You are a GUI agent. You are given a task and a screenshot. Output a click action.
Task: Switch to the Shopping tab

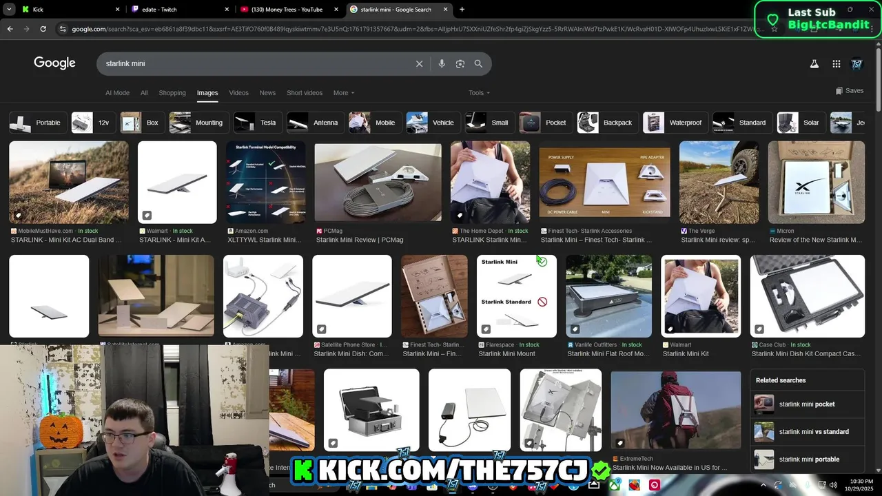[172, 92]
